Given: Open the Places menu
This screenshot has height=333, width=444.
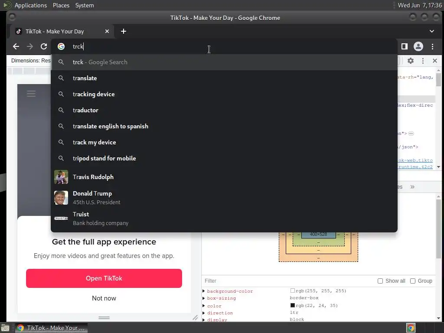Looking at the screenshot, I should pyautogui.click(x=61, y=5).
